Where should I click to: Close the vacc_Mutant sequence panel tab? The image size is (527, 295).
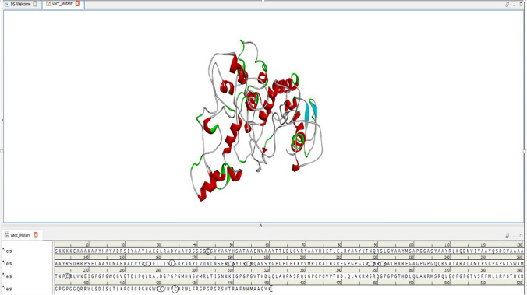[x=36, y=235]
